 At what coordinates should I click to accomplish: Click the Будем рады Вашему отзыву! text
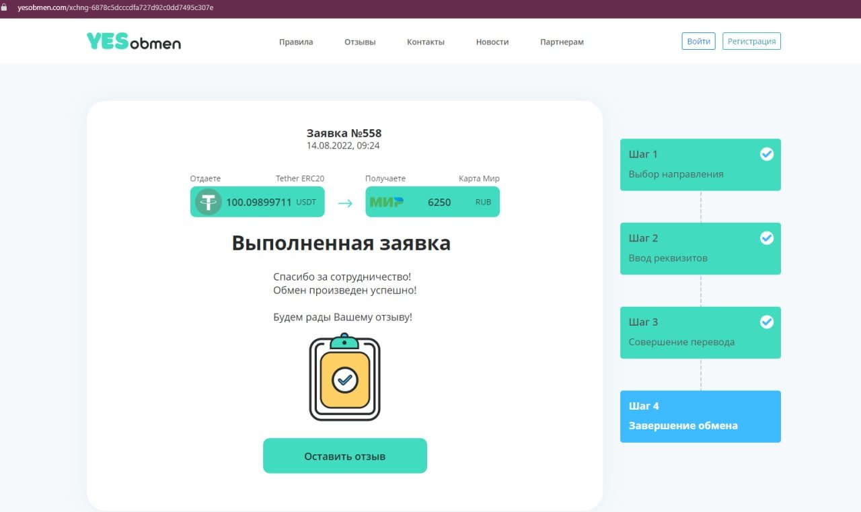342,317
